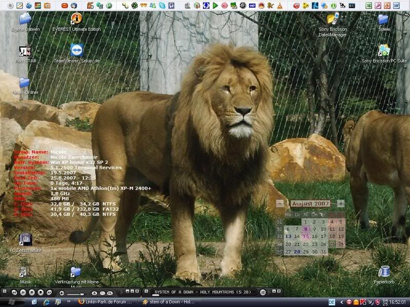Viewport: 410px width, 307px height.
Task: Click the DE language indicator in taskbar
Action: [332, 302]
